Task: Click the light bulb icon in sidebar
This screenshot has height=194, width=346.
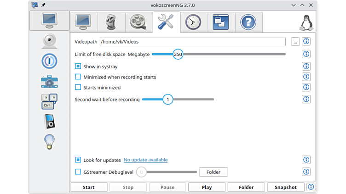Action: pyautogui.click(x=49, y=142)
